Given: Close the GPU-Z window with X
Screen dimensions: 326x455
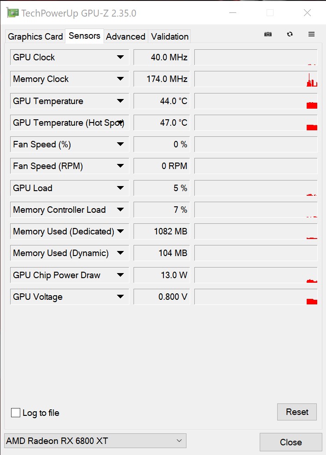Looking at the screenshot, I should pos(307,13).
